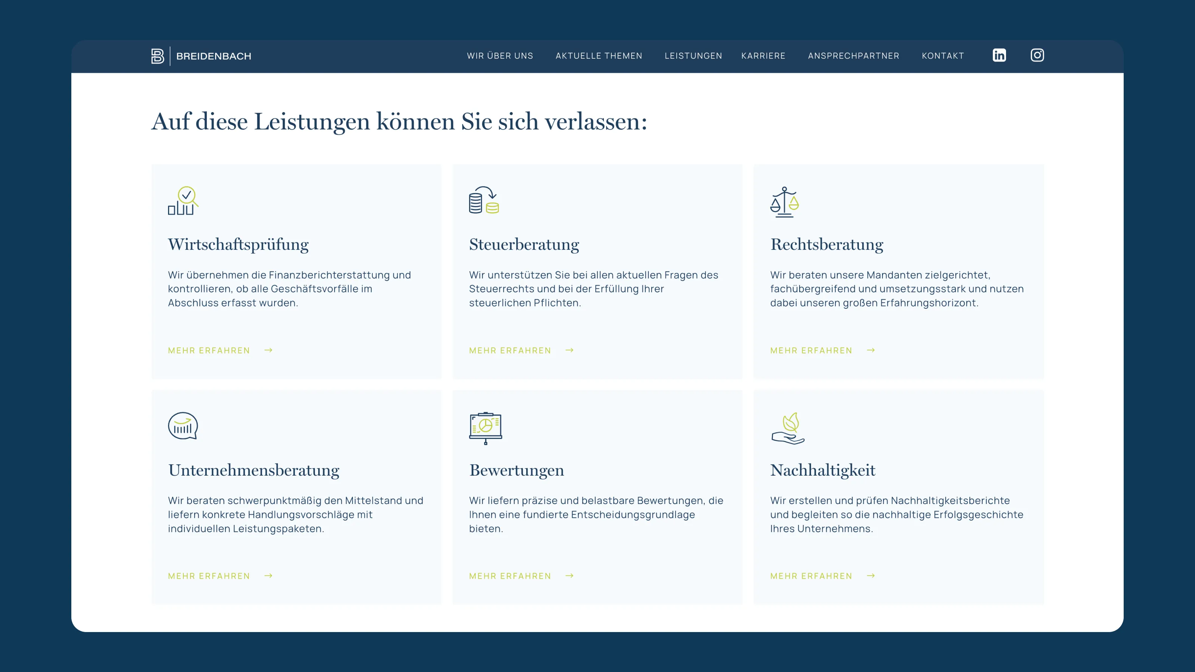Select Ansprechpartner in the top navigation
The image size is (1195, 672).
pos(853,56)
